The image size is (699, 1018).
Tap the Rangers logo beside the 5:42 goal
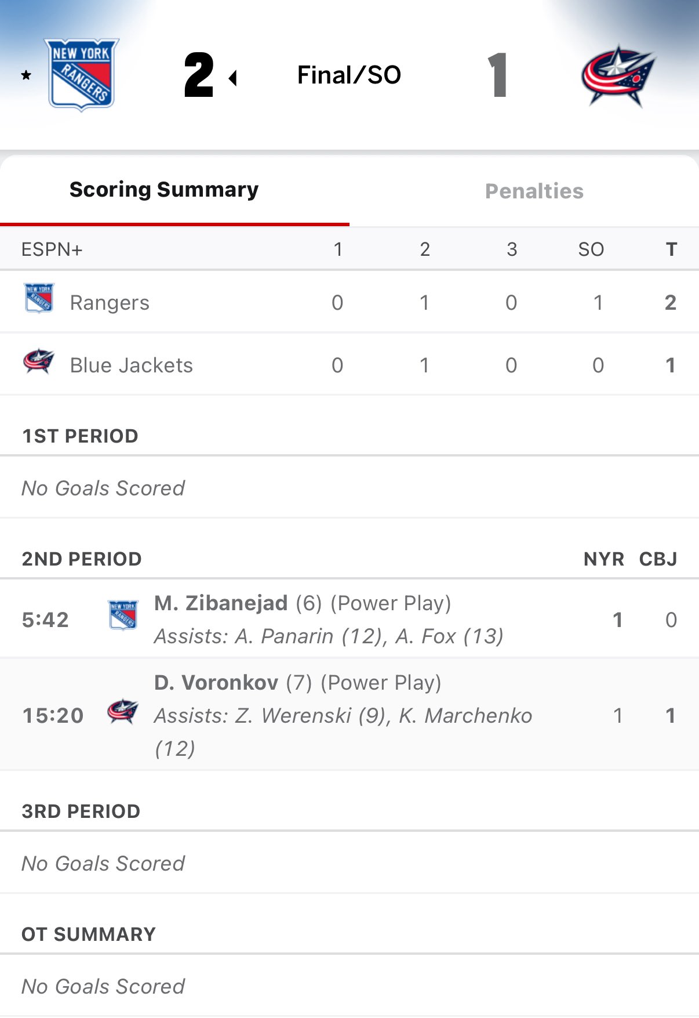click(x=123, y=615)
